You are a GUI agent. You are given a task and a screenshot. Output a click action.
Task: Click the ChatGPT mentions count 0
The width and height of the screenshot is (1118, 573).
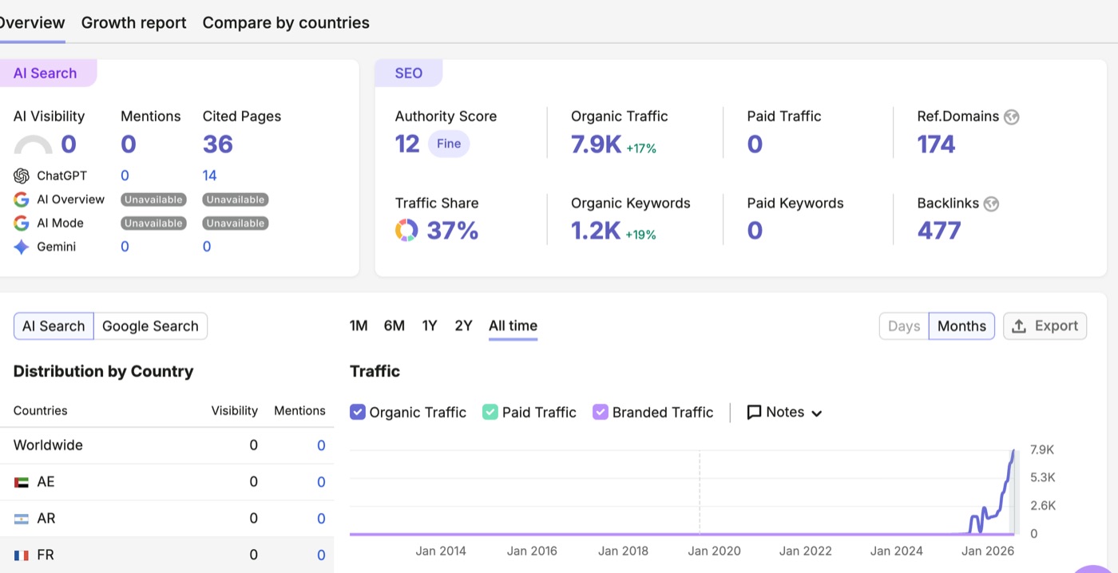pos(125,176)
